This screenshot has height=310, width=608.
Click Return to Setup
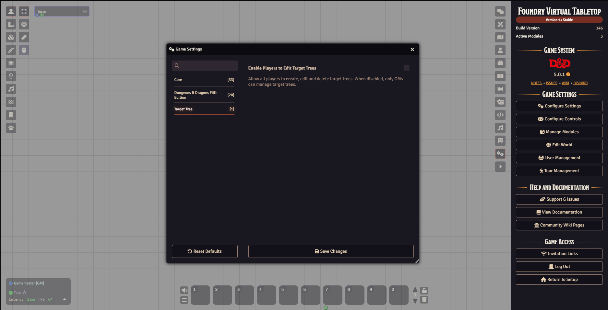coord(559,280)
